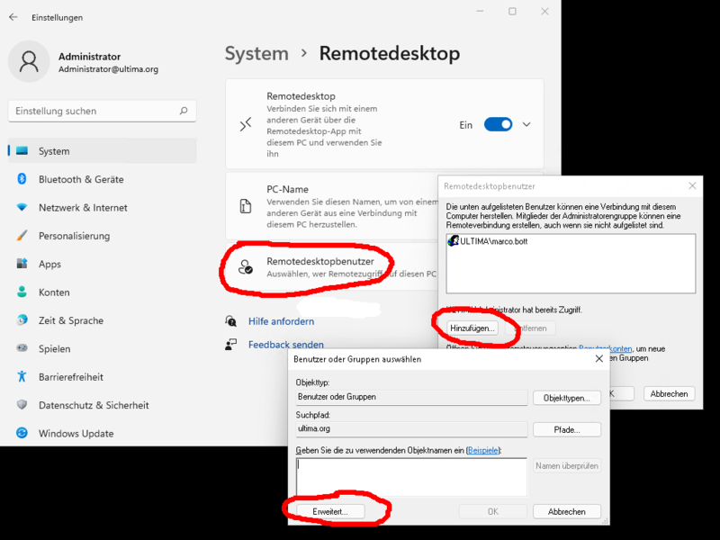Click the object names text field

point(410,477)
